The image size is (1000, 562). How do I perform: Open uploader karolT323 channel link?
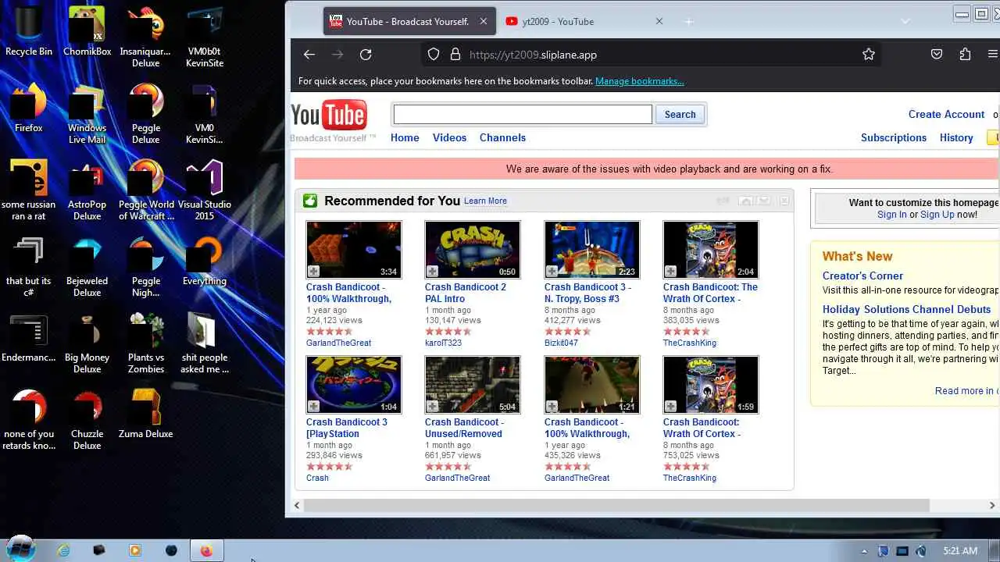click(443, 343)
